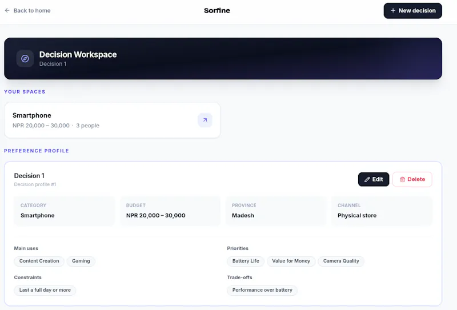Click the Decision Workspace heading
This screenshot has width=457, height=310.
78,54
